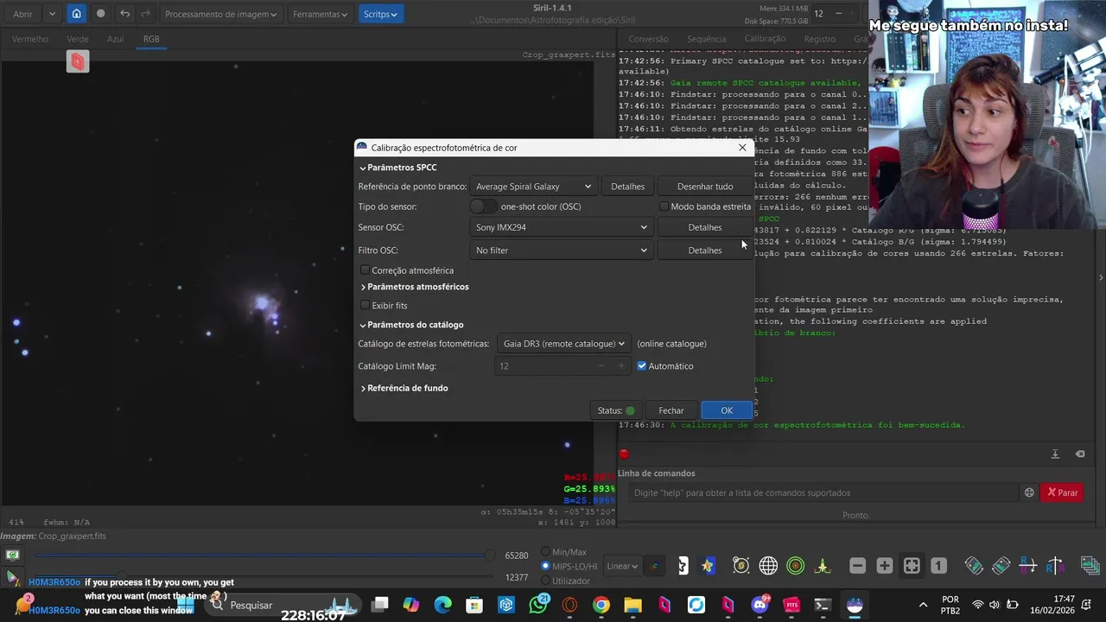1106x622 pixels.
Task: Collapse Parâmetros SPCC section
Action: point(398,168)
